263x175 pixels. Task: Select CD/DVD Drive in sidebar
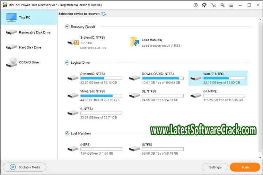28,62
